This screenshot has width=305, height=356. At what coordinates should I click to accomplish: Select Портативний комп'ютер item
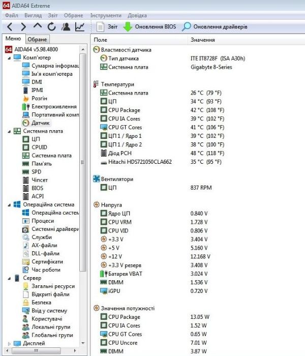50,114
